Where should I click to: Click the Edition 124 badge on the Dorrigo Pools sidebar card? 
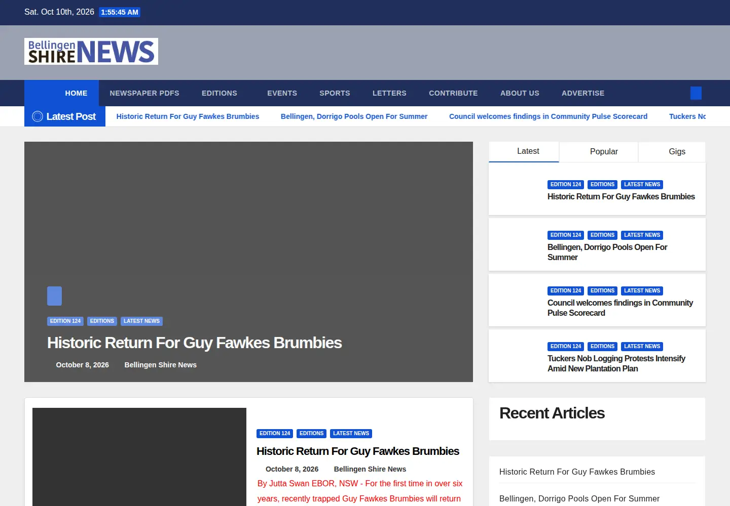[x=566, y=235]
